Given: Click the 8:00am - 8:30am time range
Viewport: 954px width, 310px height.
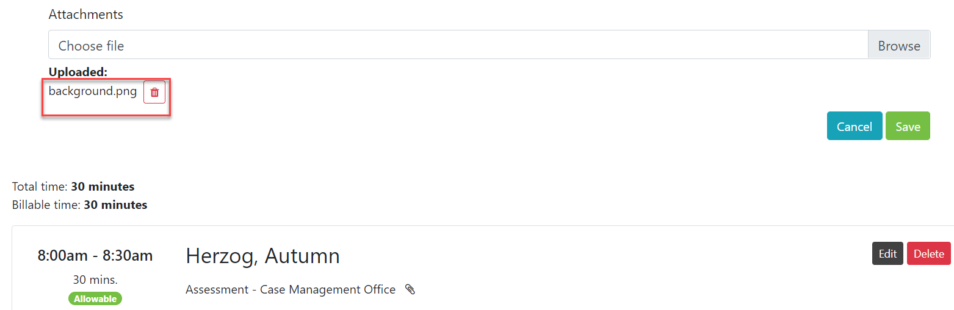Looking at the screenshot, I should 95,255.
